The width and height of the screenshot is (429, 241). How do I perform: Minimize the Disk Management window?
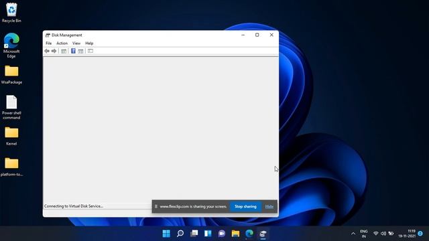coord(243,35)
